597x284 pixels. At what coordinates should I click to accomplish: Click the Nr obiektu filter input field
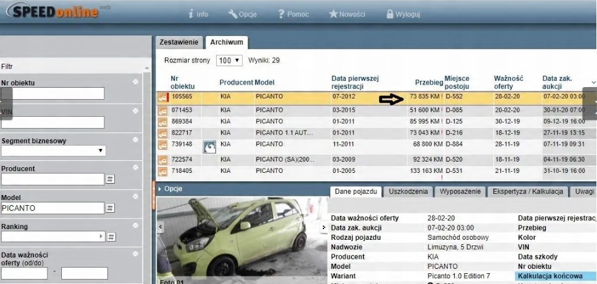(53, 93)
